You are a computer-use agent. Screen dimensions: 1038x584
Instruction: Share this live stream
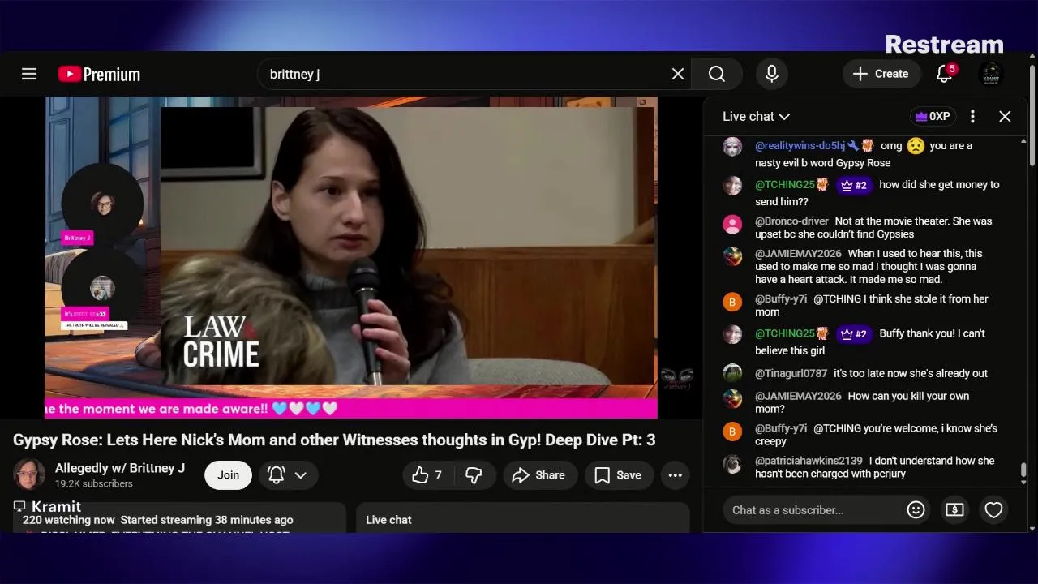[x=540, y=475]
